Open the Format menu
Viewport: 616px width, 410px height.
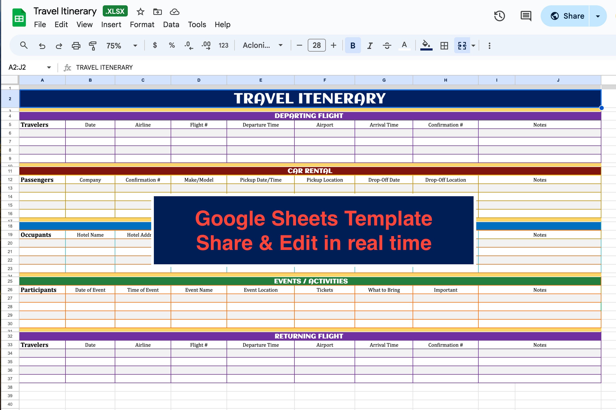point(142,24)
